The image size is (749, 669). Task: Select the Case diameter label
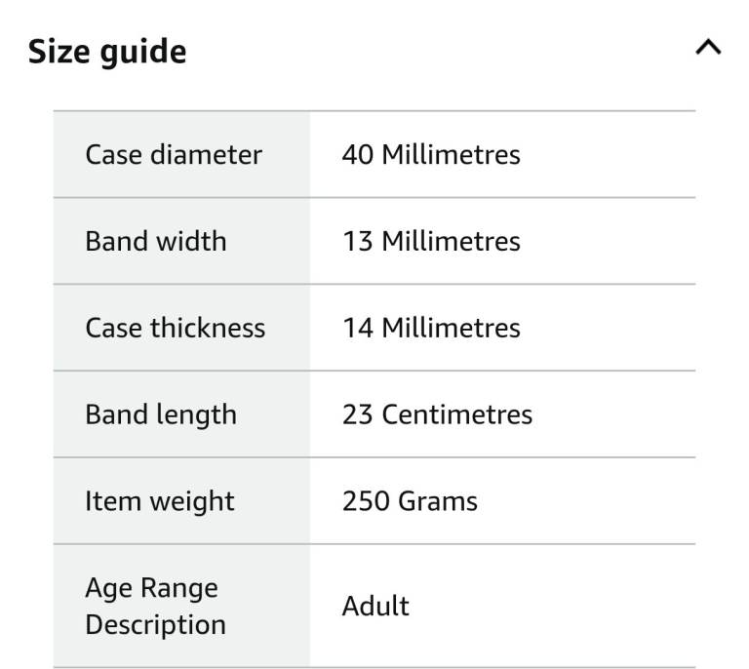pyautogui.click(x=174, y=154)
